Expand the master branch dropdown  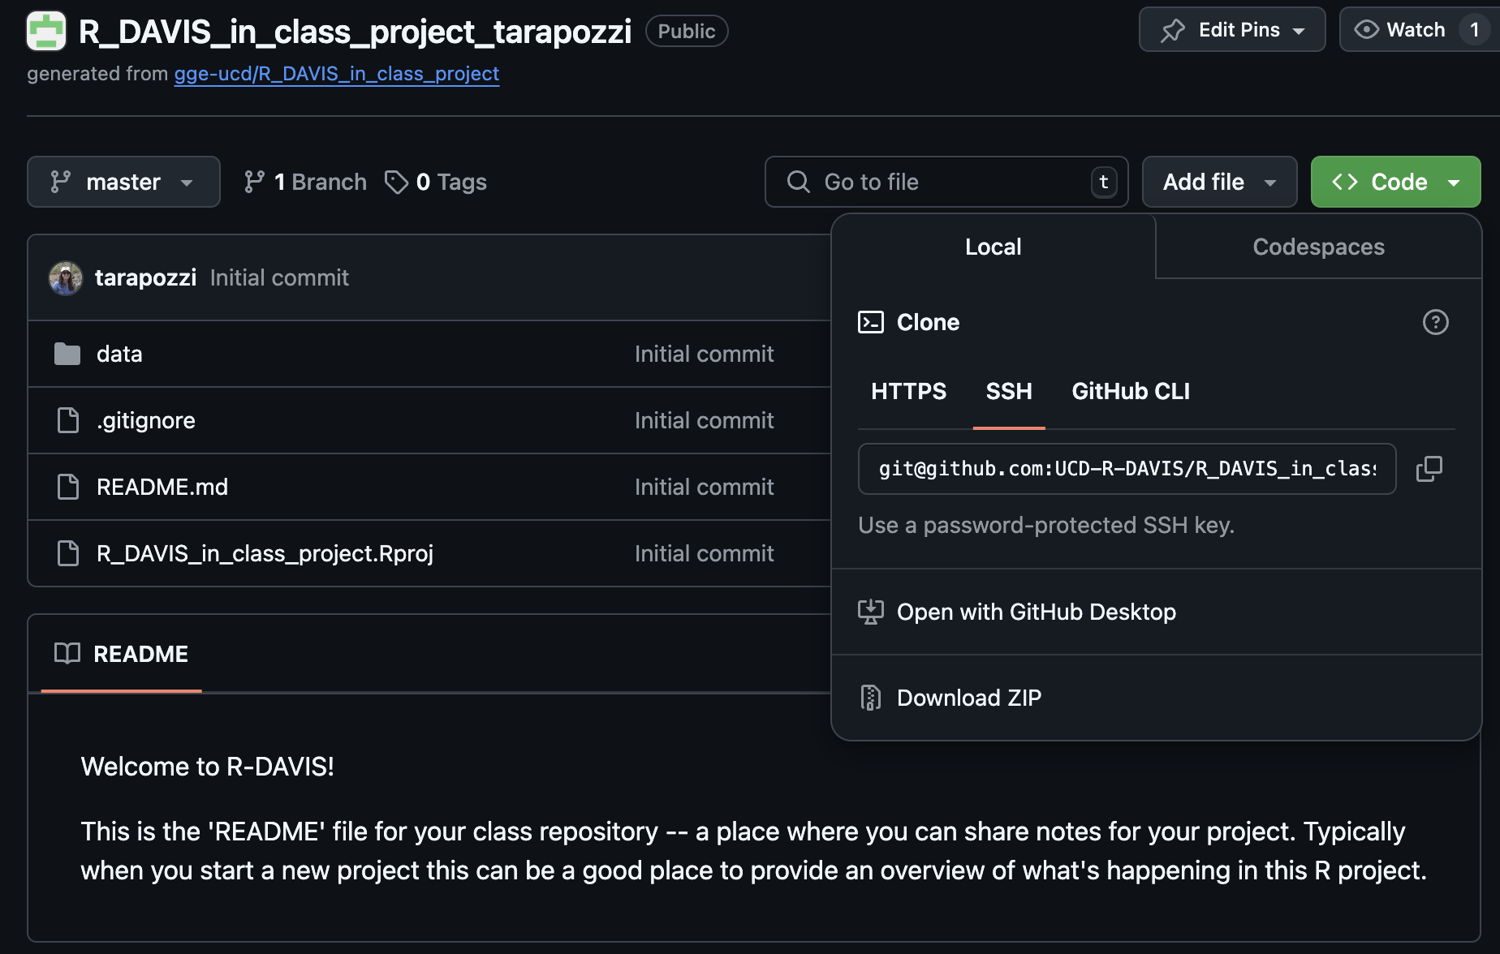(123, 182)
